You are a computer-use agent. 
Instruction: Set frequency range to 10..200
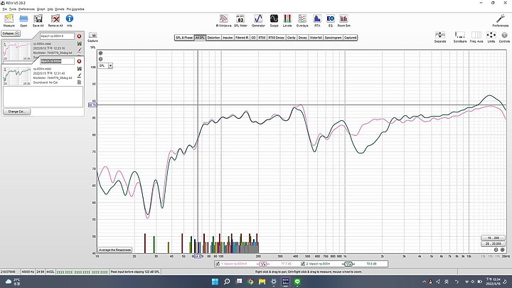493,238
